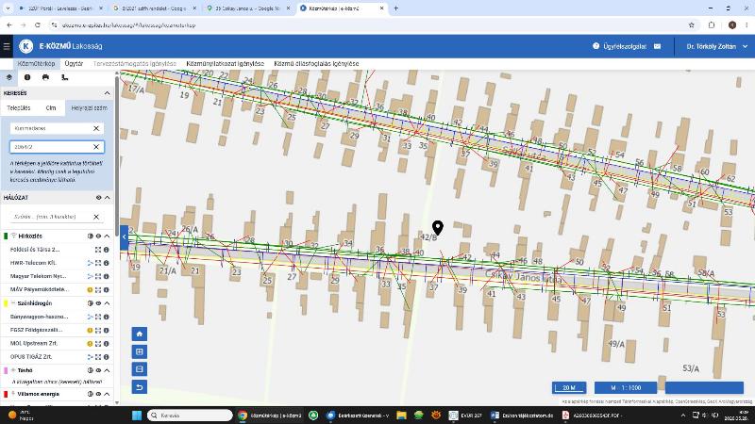The image size is (755, 424).
Task: Open the Windows Start button
Action: (x=137, y=415)
